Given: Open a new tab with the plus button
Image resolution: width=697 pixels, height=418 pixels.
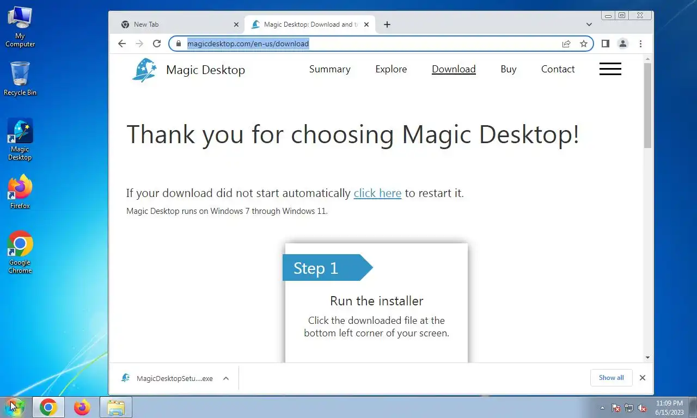Looking at the screenshot, I should (387, 24).
